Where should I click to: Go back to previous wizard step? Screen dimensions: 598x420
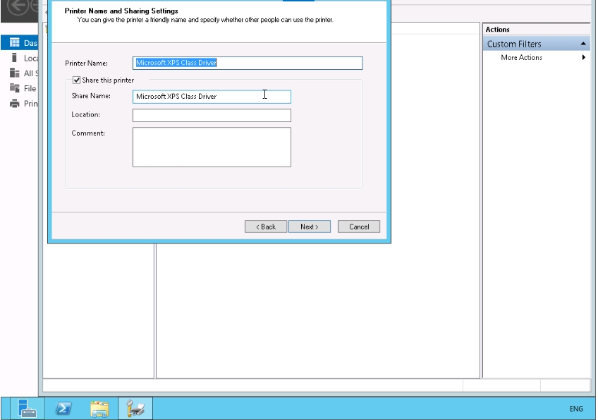266,227
